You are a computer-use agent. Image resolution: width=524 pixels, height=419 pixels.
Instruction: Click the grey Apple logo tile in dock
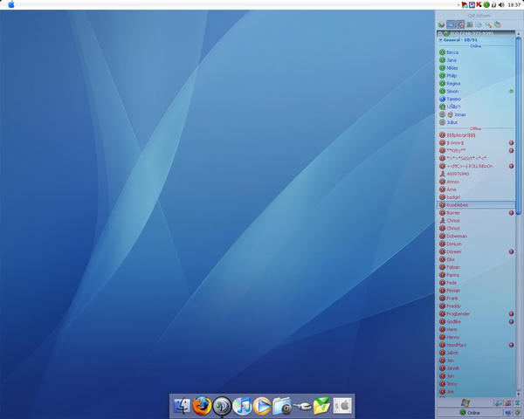342,406
